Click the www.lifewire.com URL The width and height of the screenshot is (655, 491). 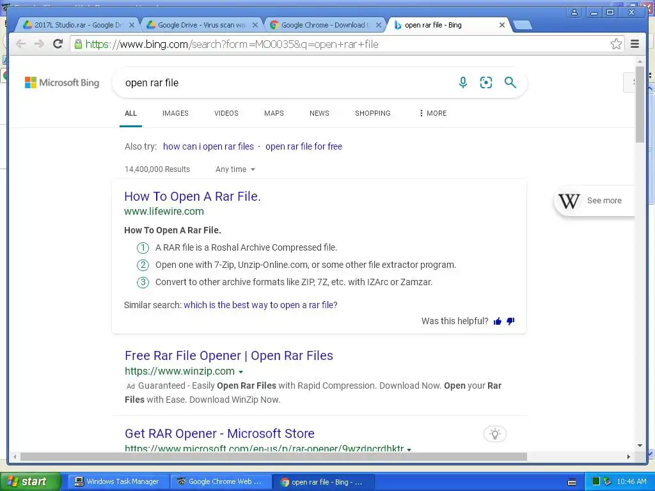pyautogui.click(x=164, y=211)
